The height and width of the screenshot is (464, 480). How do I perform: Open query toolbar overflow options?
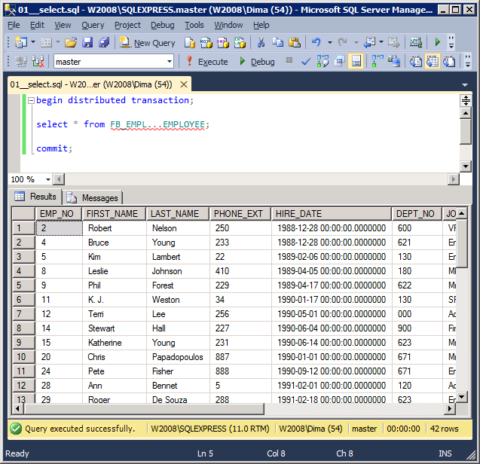(467, 61)
